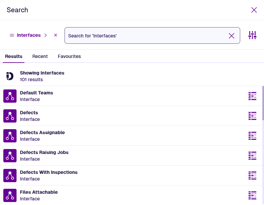Open list view for Default Teams
Image resolution: width=264 pixels, height=205 pixels.
[252, 96]
